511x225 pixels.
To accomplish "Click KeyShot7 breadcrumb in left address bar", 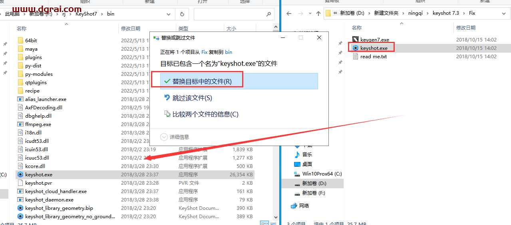I will [86, 14].
